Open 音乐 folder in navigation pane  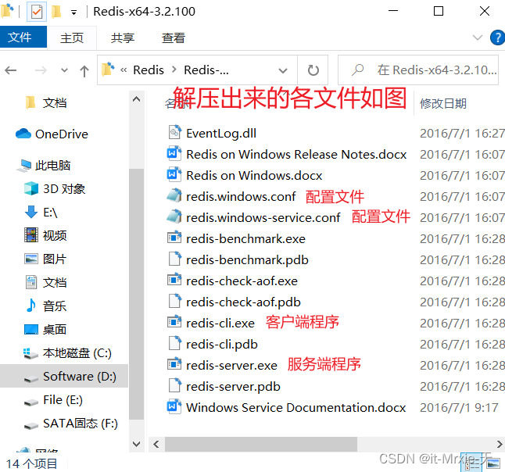(46, 306)
